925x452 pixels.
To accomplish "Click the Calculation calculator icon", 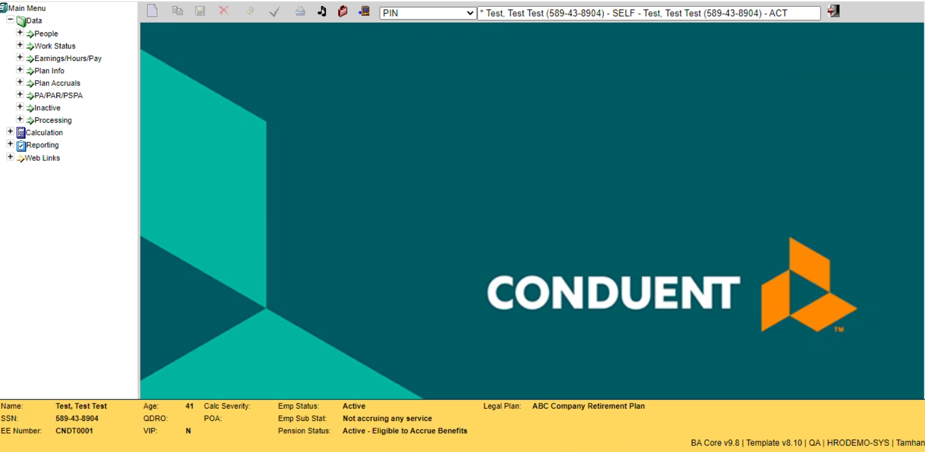I will tap(21, 133).
